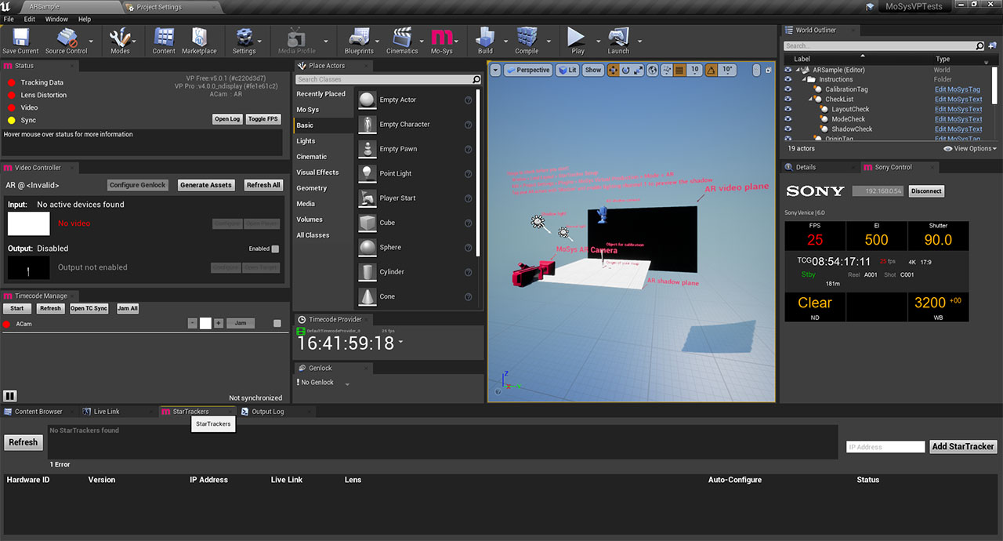Click the Blueprints toolbar icon
Viewport: 1003px width, 541px height.
click(359, 41)
